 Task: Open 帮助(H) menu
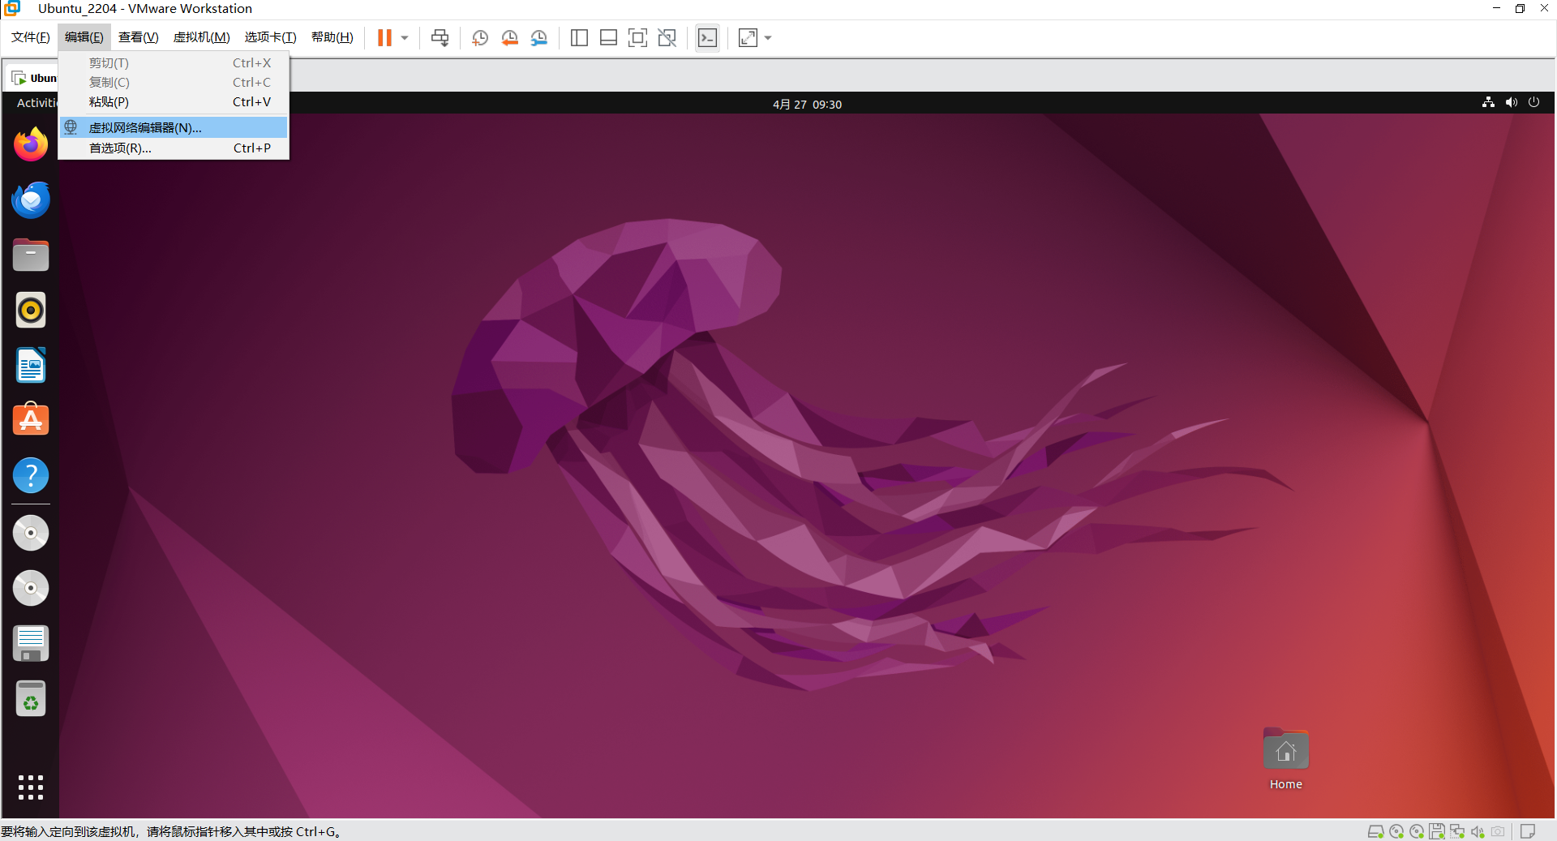tap(332, 37)
